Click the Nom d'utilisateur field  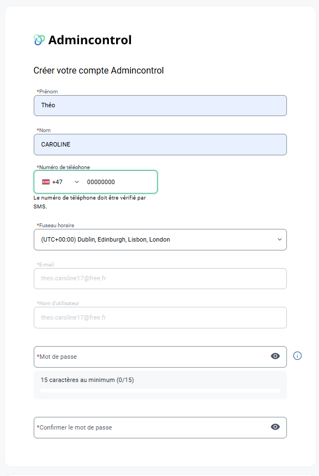160,317
